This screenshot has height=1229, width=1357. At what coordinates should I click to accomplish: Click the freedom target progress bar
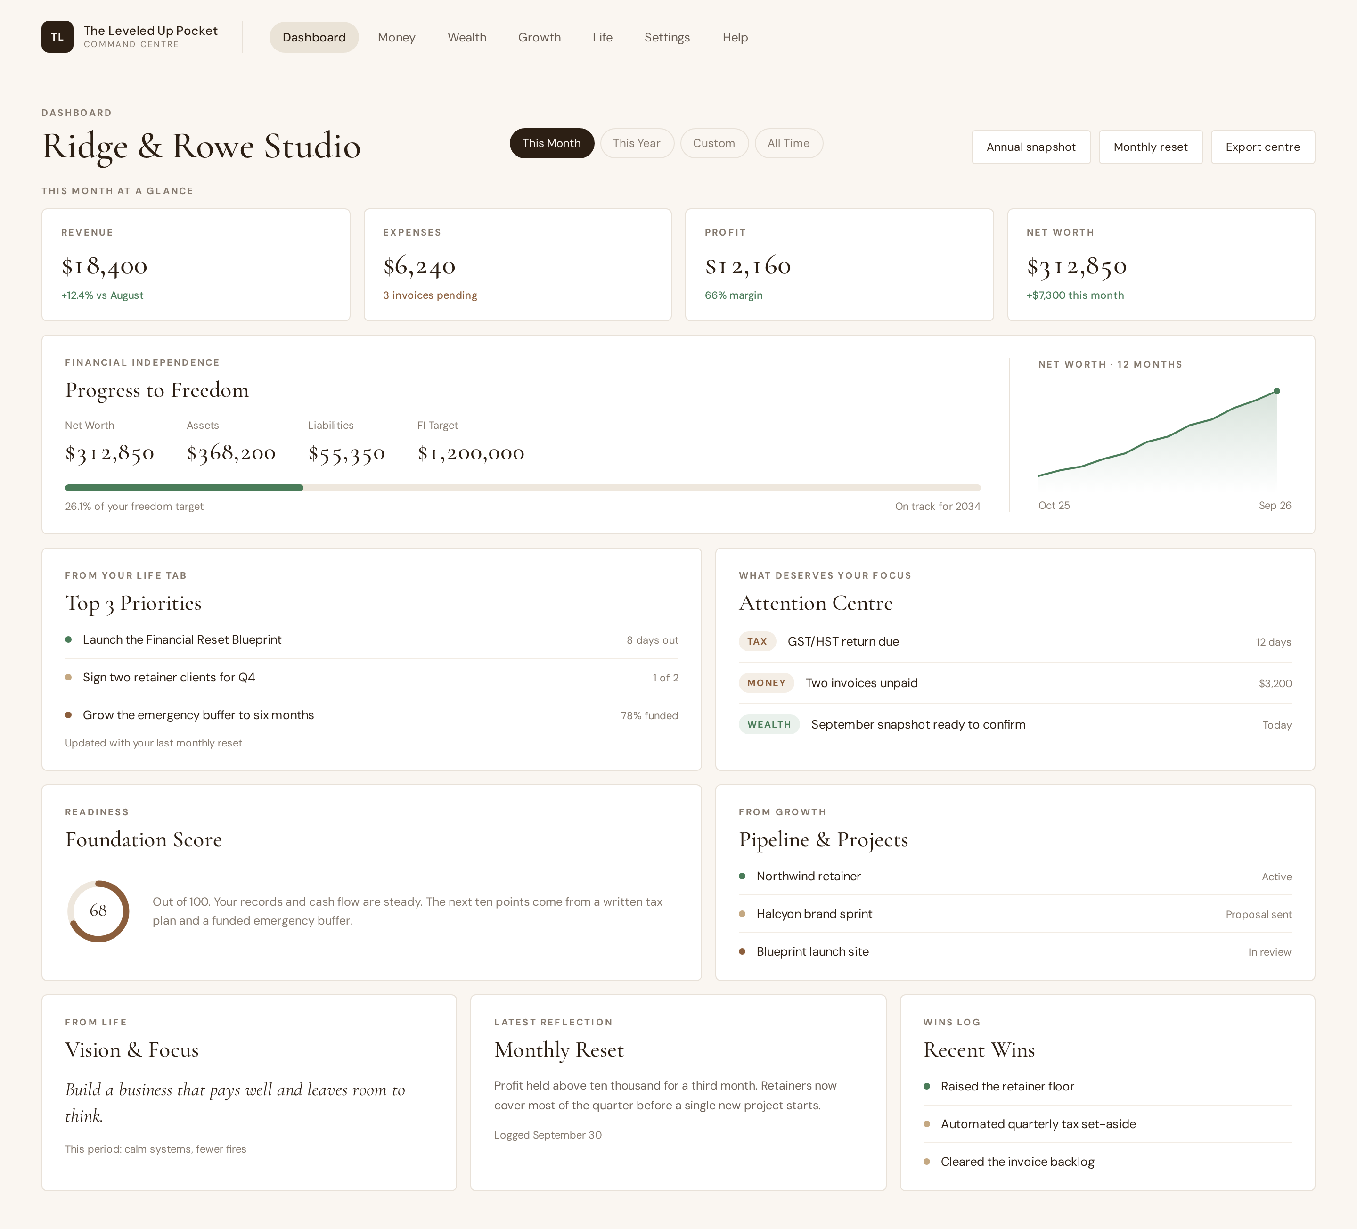click(523, 487)
